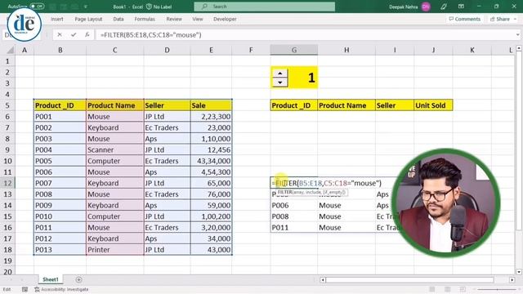Click the zoom slider in status bar
Screen dimensions: 523x294
[x=497, y=289]
